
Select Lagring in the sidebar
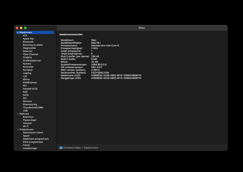point(27,73)
